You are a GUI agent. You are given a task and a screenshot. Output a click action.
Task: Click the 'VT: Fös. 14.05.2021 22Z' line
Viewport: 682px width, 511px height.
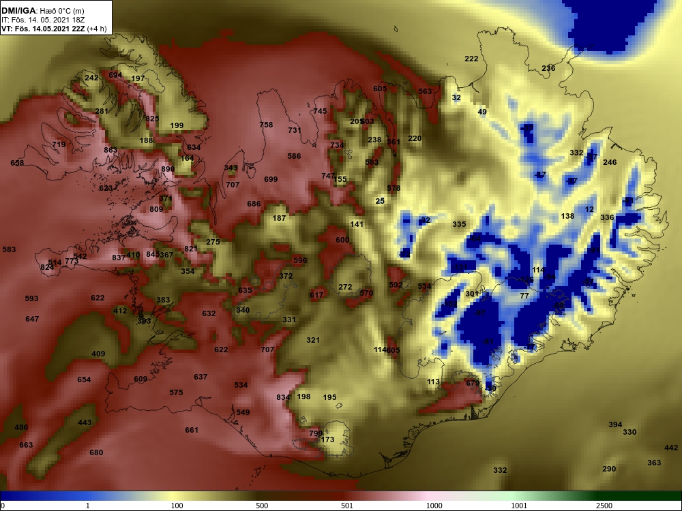(44, 29)
